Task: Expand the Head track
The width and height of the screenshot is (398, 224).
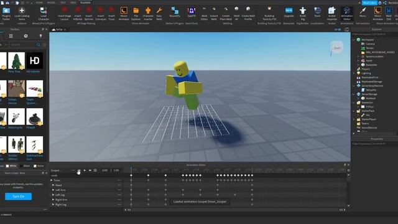Action: tap(53, 185)
